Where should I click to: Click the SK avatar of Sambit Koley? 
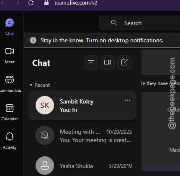[x=45, y=105]
